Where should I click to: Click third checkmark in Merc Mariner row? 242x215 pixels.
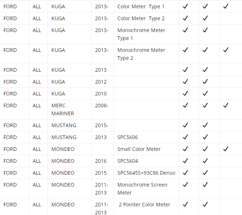click(225, 106)
